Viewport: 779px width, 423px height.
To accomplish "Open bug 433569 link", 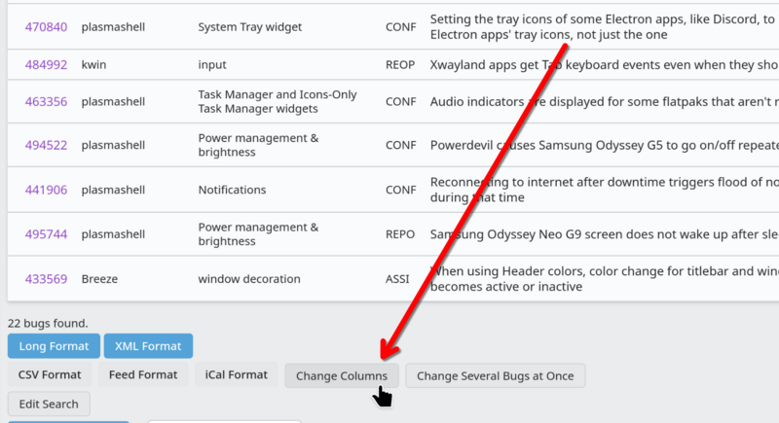I will [46, 279].
